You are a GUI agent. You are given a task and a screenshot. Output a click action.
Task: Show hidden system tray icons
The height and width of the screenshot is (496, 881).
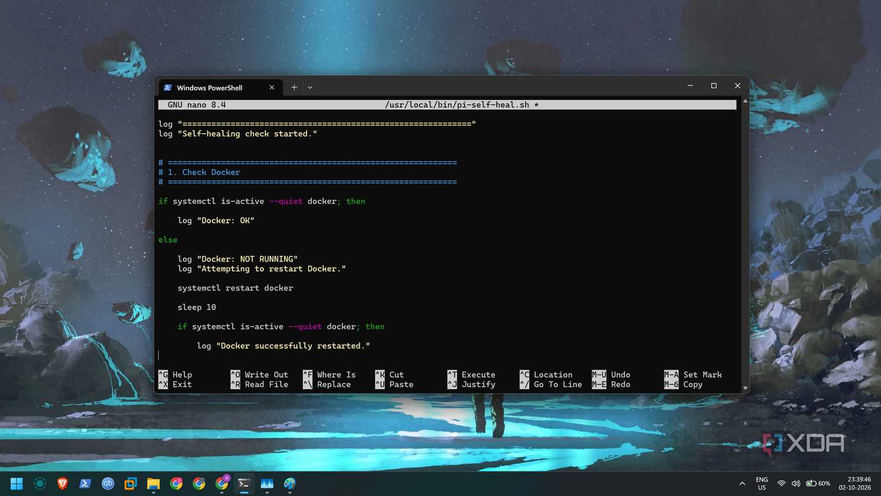(x=742, y=484)
